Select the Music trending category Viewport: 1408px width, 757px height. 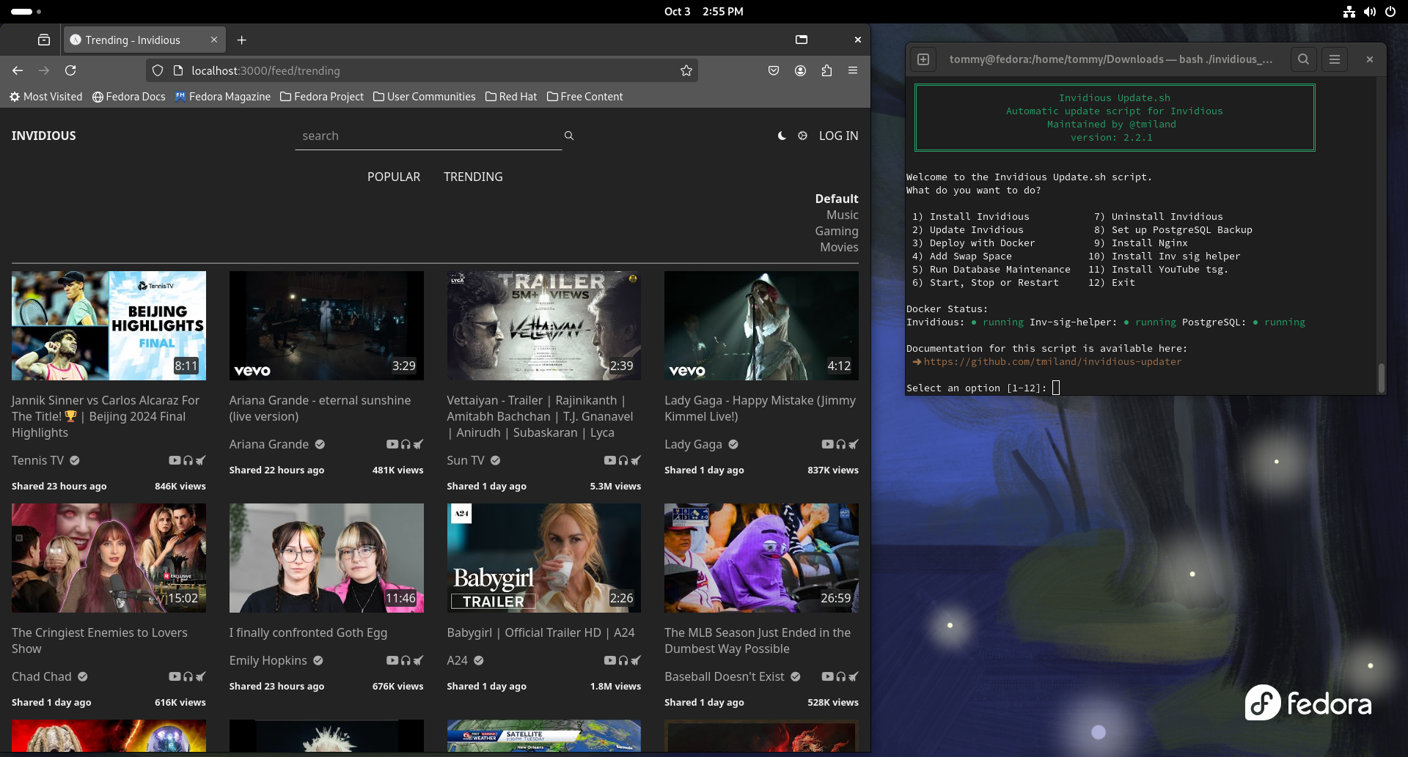(x=842, y=215)
